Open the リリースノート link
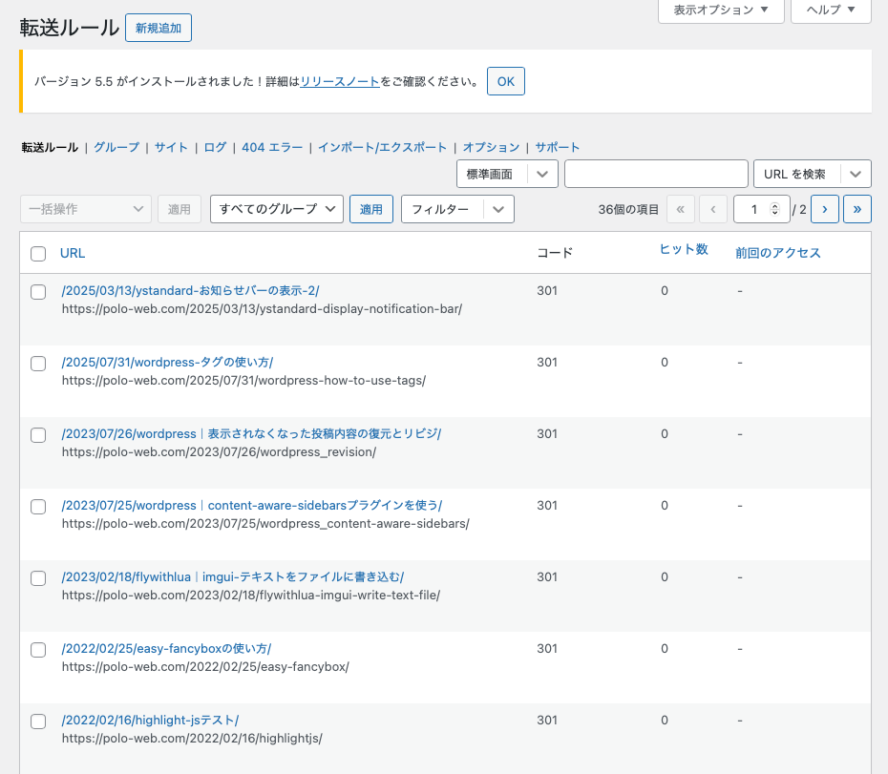This screenshot has height=774, width=888. tap(340, 82)
